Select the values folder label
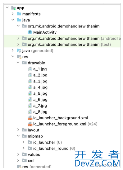 point(34,154)
